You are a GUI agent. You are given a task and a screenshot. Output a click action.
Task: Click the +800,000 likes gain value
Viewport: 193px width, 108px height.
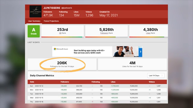click(114, 94)
